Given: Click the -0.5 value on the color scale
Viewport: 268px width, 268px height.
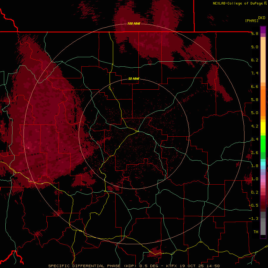Looking at the screenshot, I should point(253,205).
